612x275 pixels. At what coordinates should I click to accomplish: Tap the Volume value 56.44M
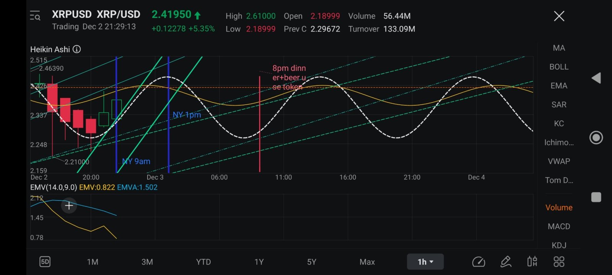coord(397,16)
